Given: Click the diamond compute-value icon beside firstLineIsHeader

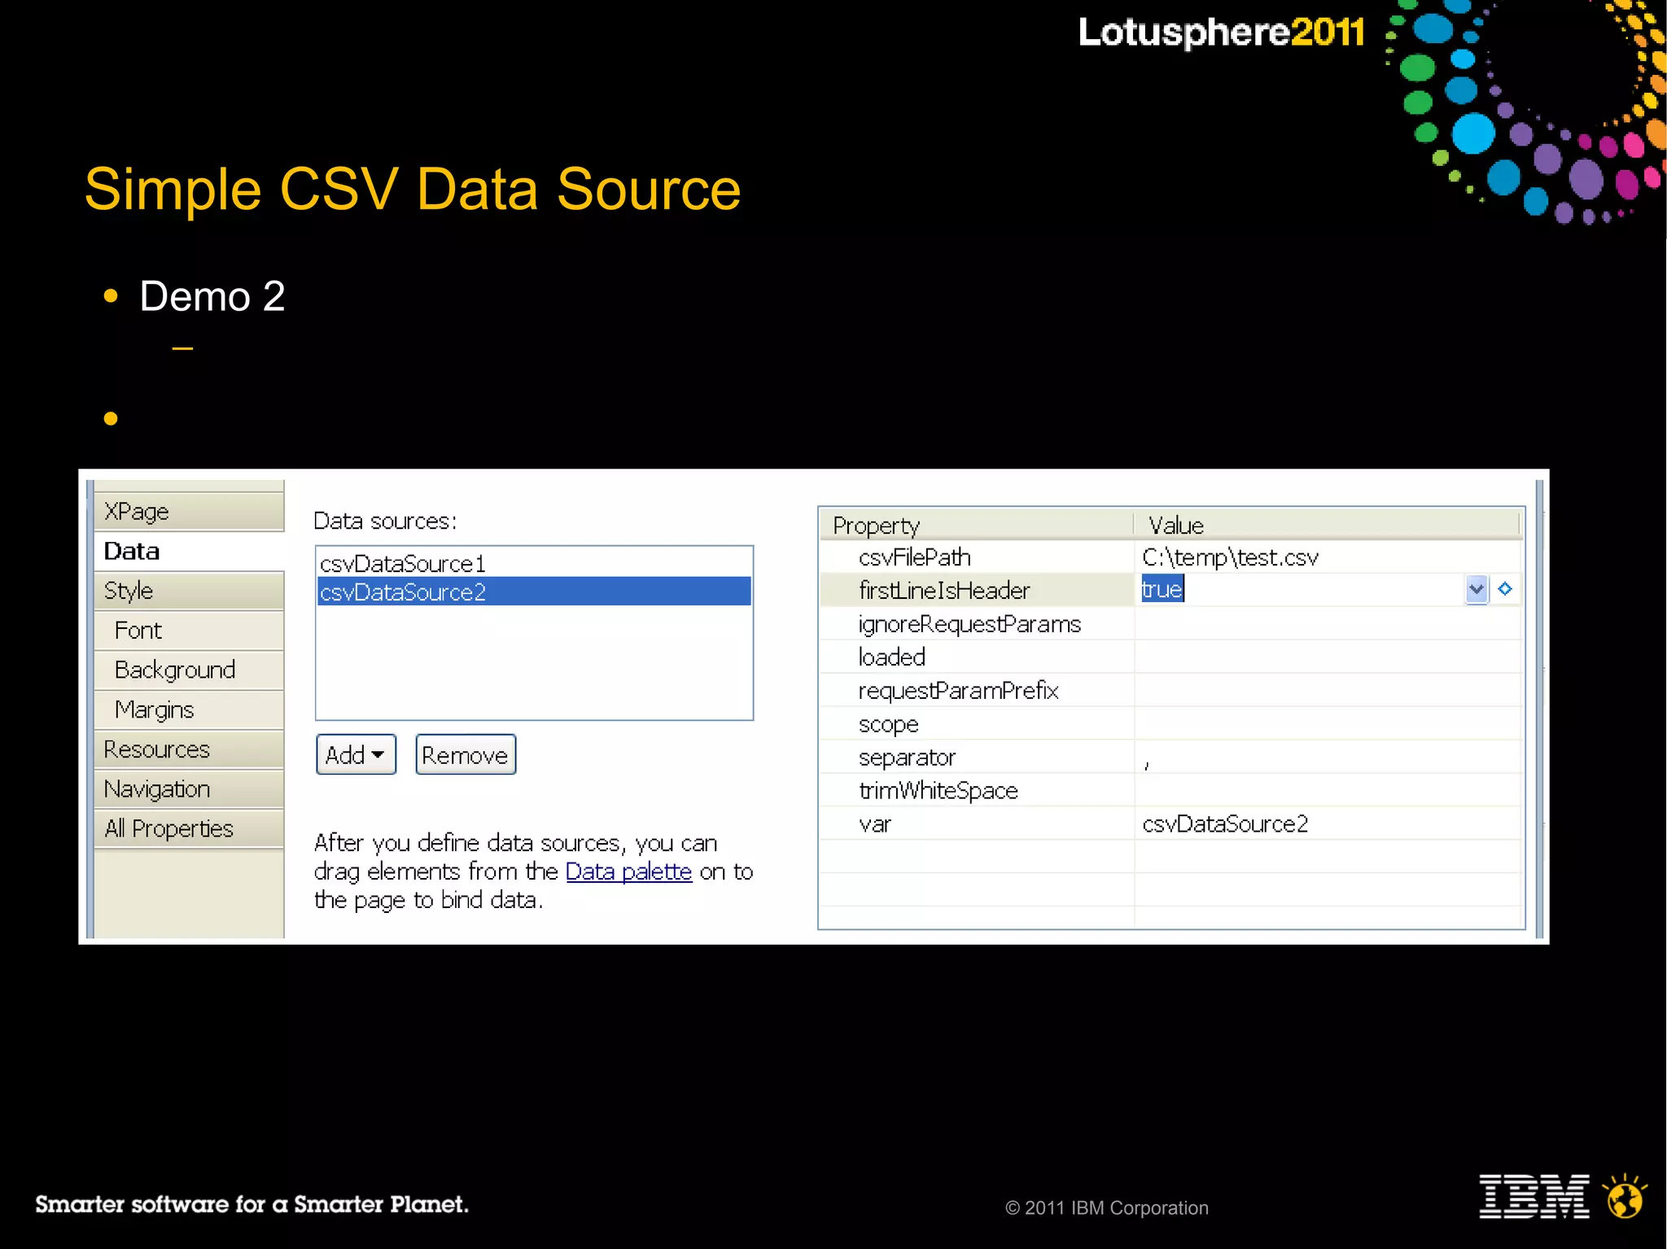Looking at the screenshot, I should 1505,588.
